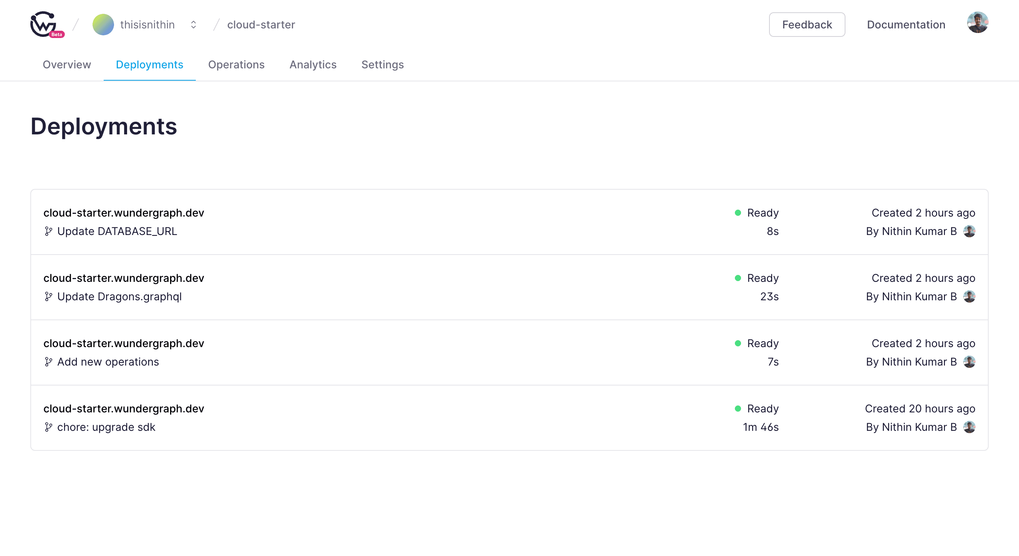Click the Update Dragons.graphql commit message
Image resolution: width=1019 pixels, height=556 pixels.
pos(119,296)
